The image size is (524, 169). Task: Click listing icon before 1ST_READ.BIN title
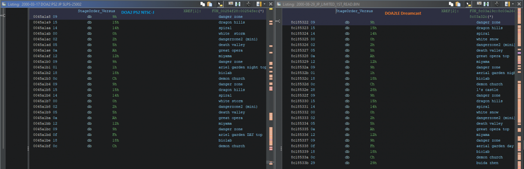279,4
